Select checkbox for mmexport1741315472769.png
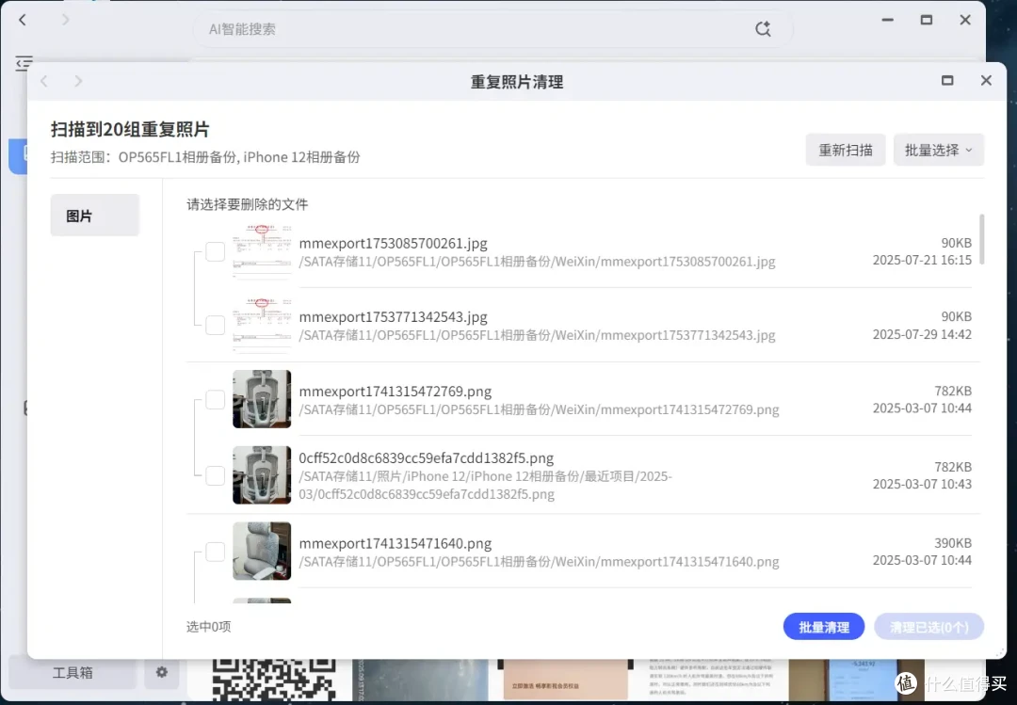The height and width of the screenshot is (705, 1017). [216, 399]
